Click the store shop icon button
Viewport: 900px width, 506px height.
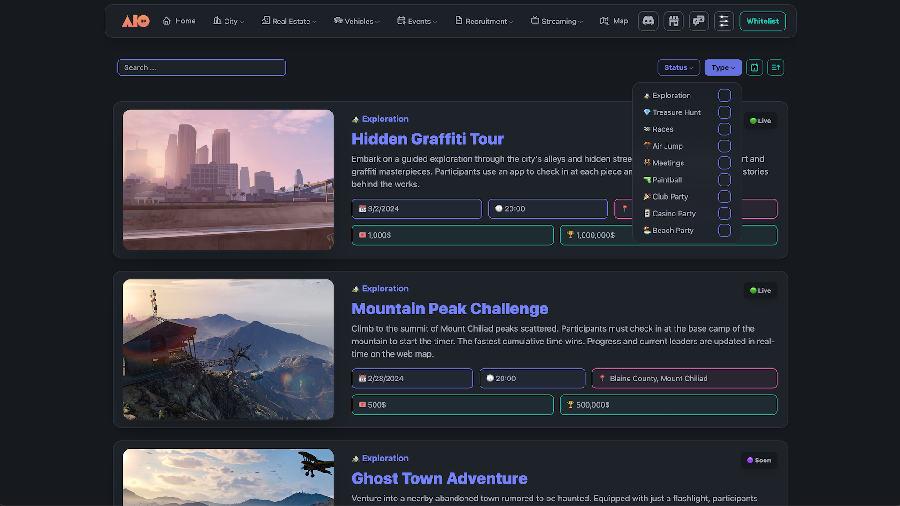coord(674,21)
